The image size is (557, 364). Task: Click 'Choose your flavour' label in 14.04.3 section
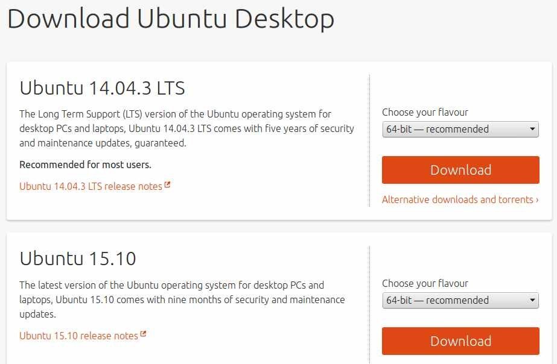coord(425,112)
